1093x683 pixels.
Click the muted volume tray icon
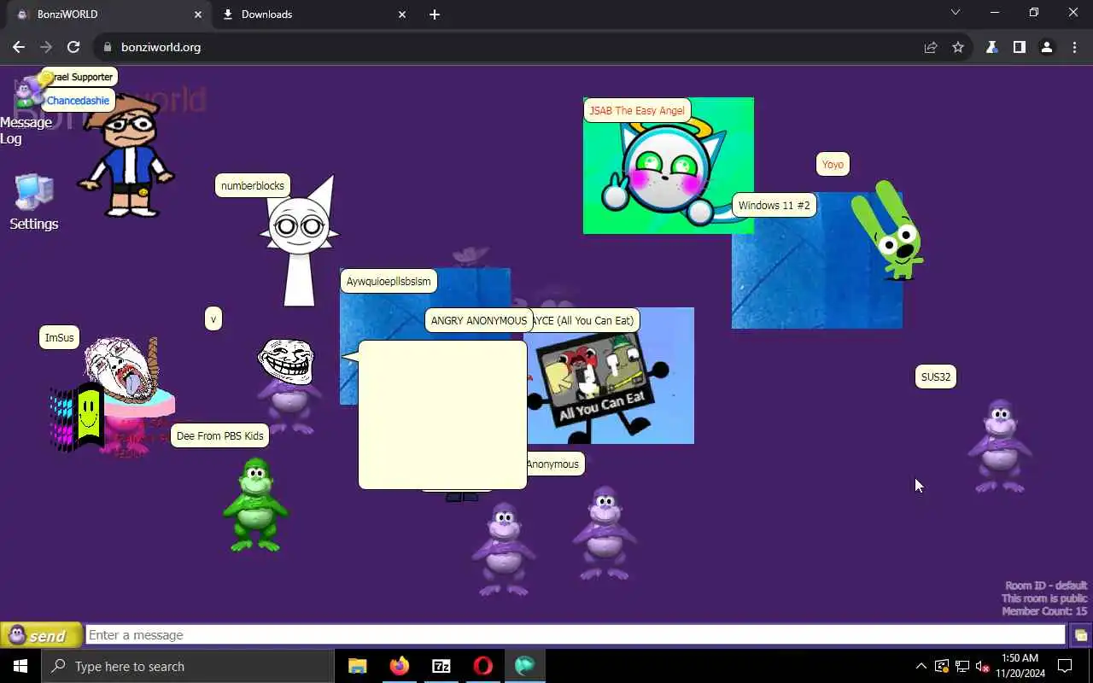tap(982, 667)
